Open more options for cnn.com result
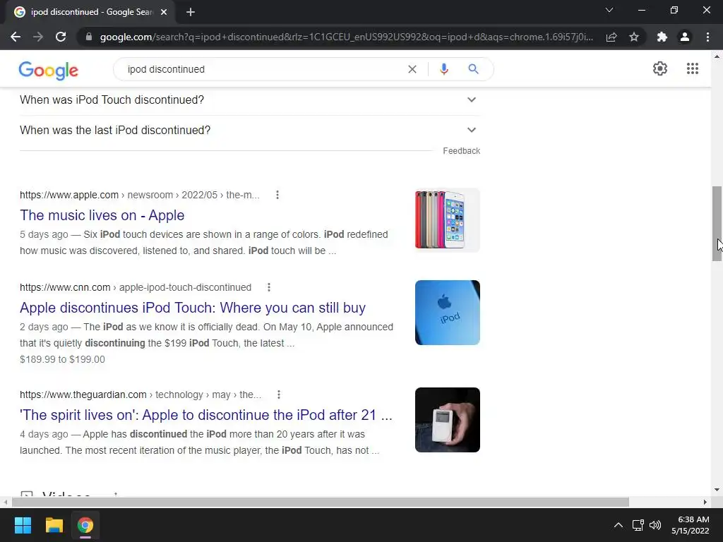Image resolution: width=723 pixels, height=542 pixels. coord(269,287)
